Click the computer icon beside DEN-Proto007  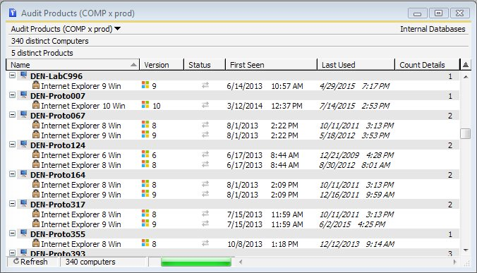tap(23, 95)
